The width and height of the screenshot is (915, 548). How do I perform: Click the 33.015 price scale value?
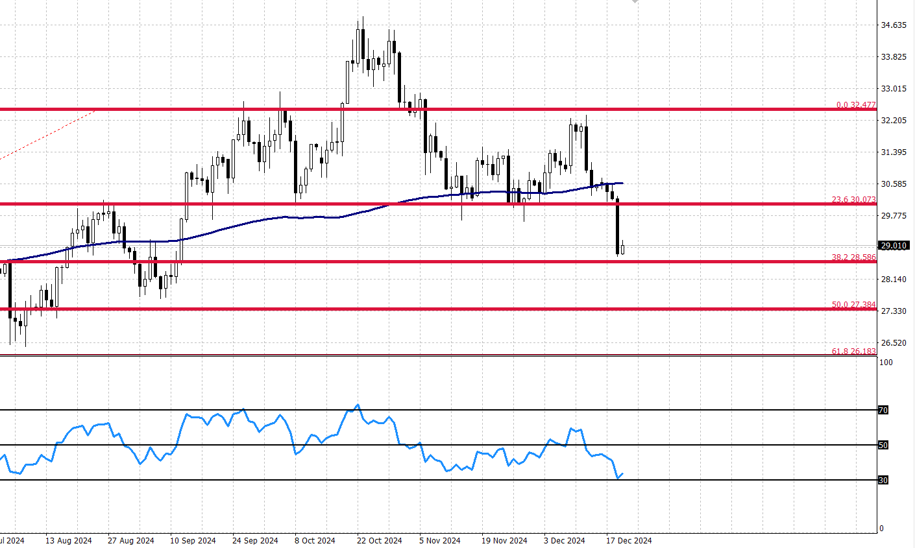894,89
